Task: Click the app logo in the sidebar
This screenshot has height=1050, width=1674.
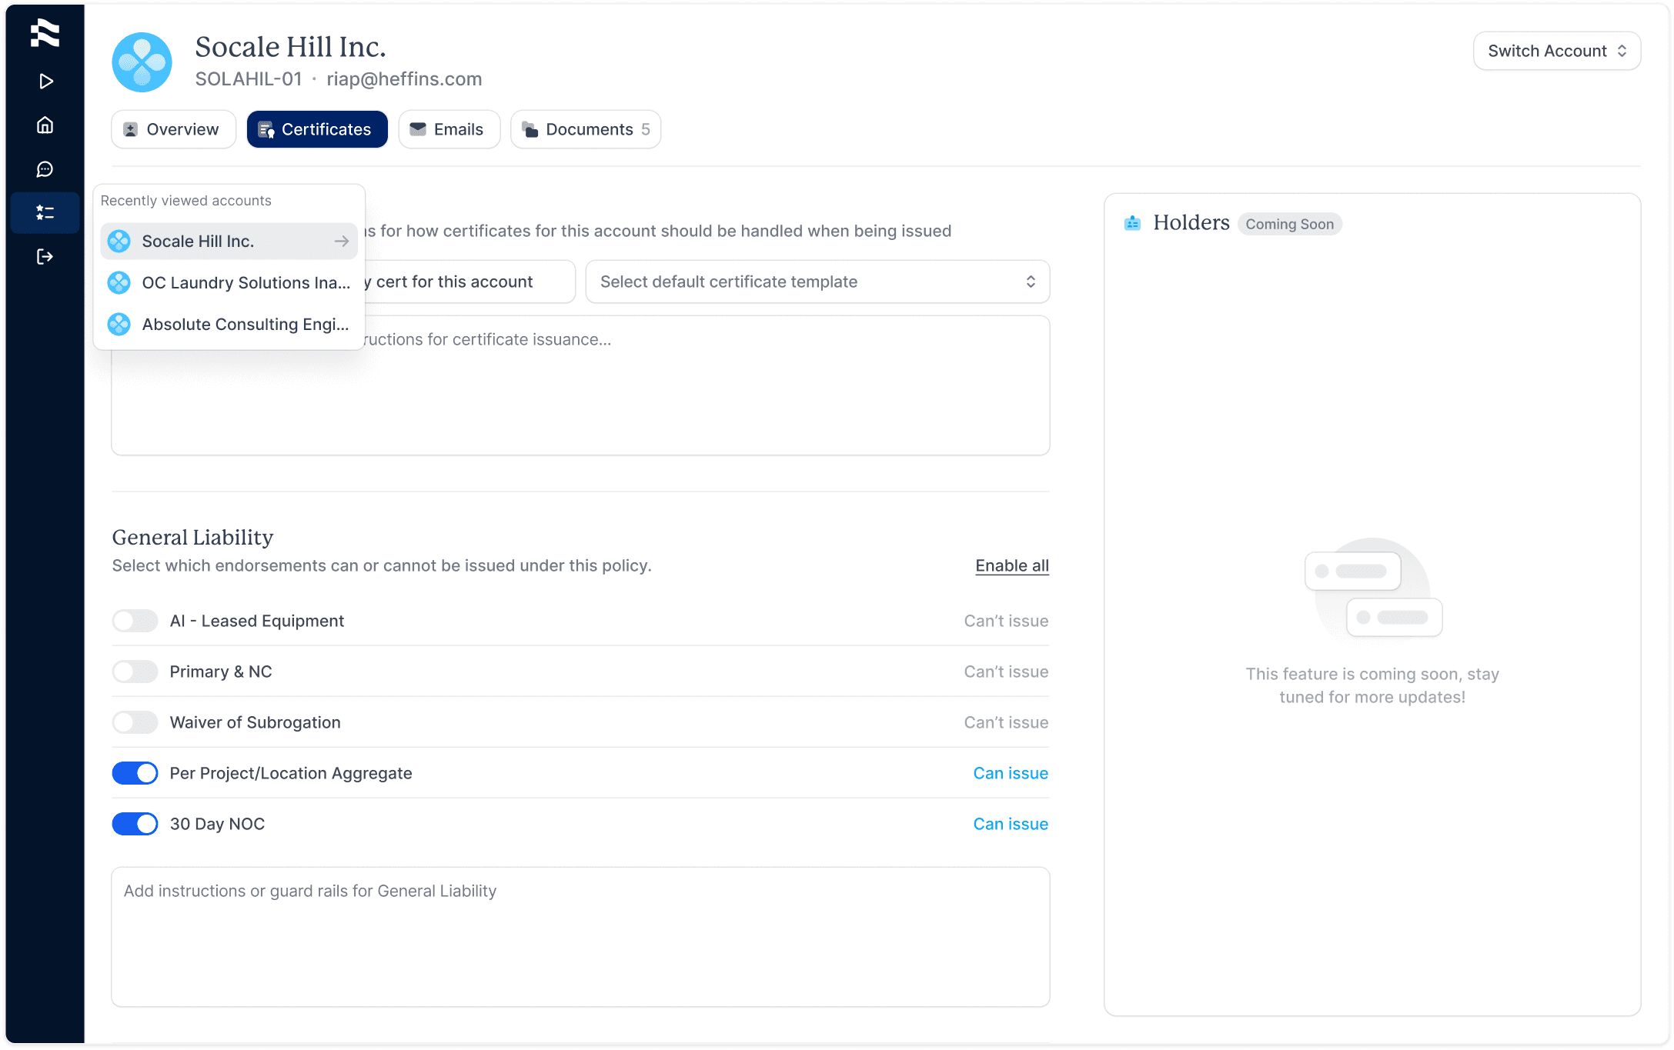Action: tap(45, 34)
